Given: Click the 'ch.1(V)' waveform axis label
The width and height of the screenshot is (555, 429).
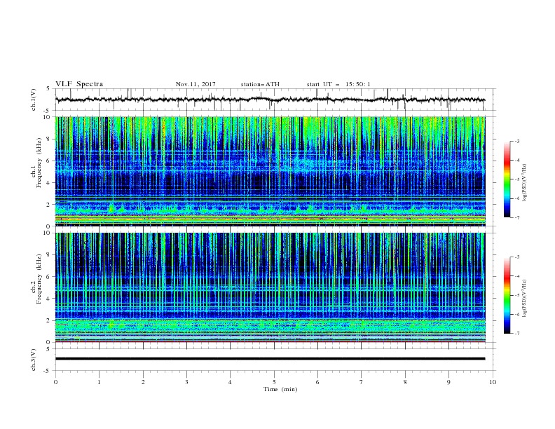Looking at the screenshot, I should coord(34,100).
